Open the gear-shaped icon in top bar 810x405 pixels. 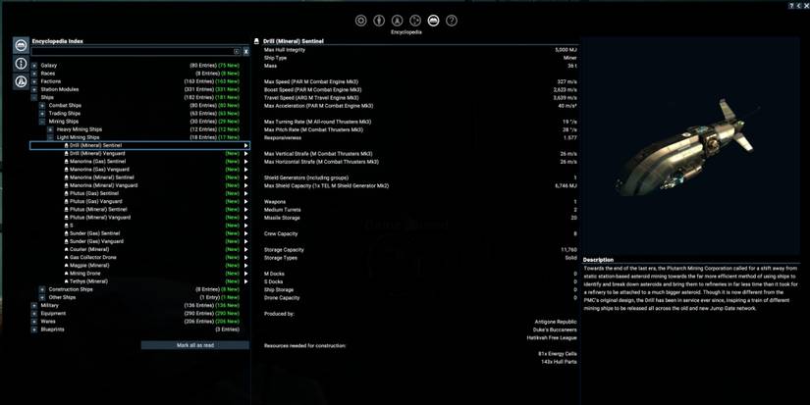[x=360, y=21]
